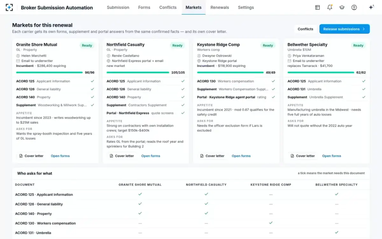
Task: Open the Keystone Ridge Comp cover letter
Action: point(212,156)
